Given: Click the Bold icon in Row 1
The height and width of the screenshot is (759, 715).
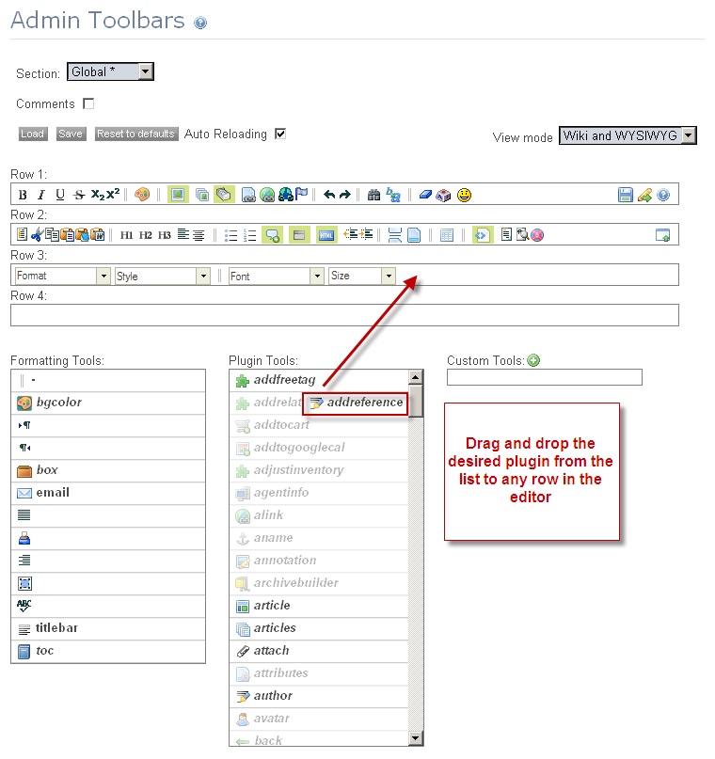Looking at the screenshot, I should 23,195.
